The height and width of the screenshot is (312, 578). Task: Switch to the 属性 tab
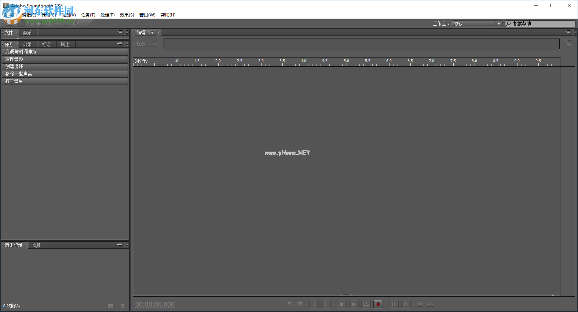[65, 44]
